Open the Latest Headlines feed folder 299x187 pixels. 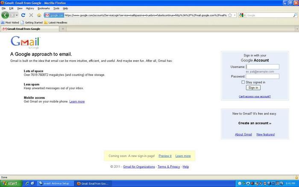click(x=56, y=23)
